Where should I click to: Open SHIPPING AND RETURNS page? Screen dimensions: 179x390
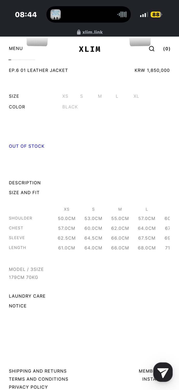pos(38,371)
